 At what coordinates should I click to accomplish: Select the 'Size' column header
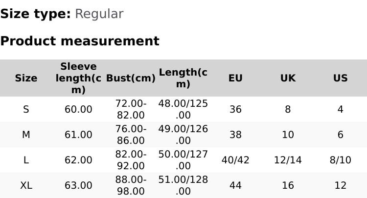[26, 78]
